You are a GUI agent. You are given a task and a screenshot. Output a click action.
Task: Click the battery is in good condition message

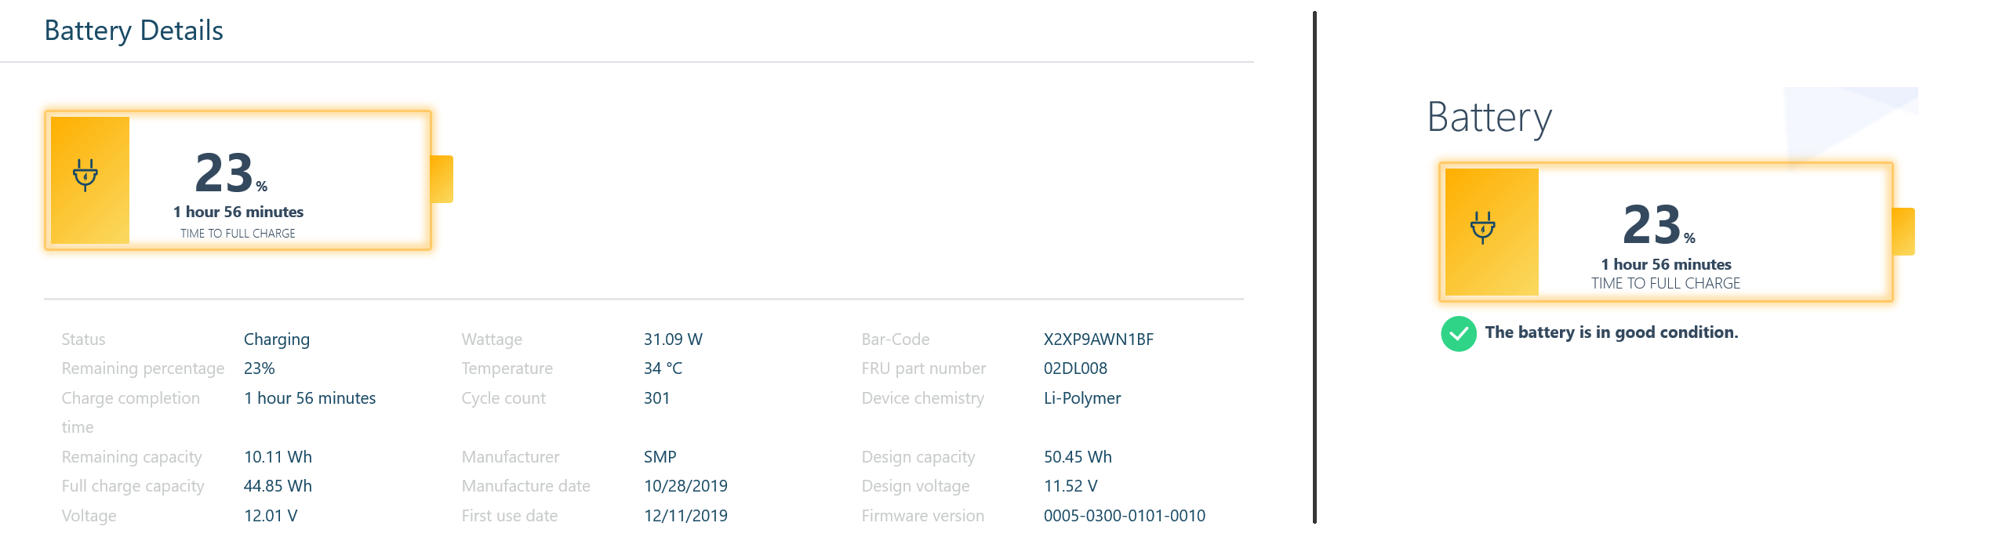(x=1611, y=332)
